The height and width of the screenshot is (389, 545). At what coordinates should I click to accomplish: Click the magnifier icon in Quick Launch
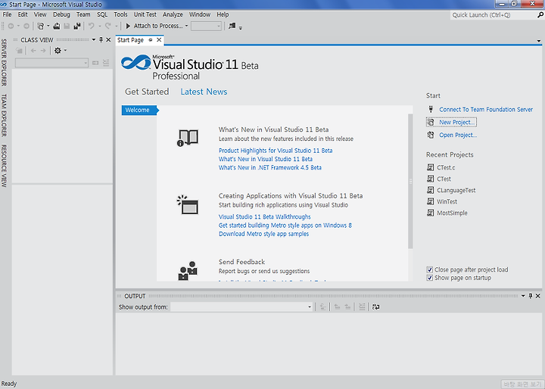pyautogui.click(x=540, y=15)
